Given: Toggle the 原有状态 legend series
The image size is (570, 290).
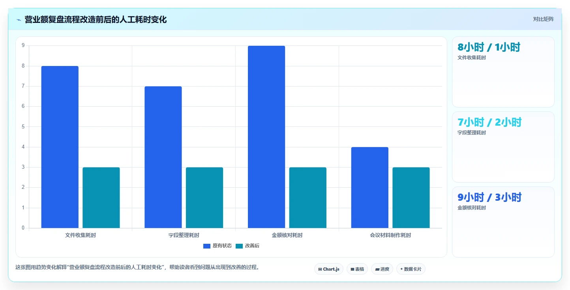Looking at the screenshot, I should (x=217, y=246).
